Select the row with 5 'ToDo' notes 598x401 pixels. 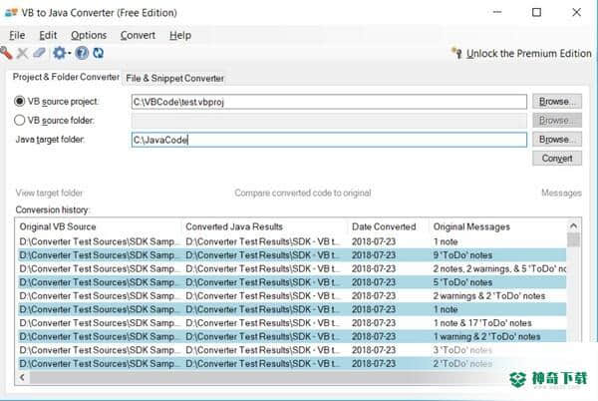(292, 282)
